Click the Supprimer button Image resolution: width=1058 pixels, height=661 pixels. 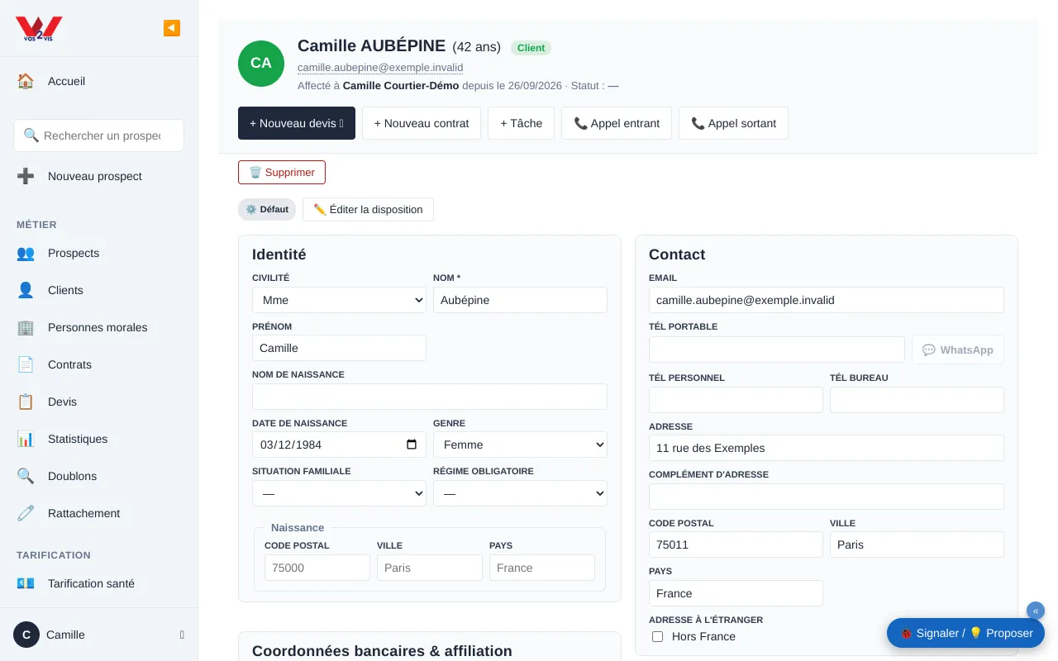click(x=282, y=172)
